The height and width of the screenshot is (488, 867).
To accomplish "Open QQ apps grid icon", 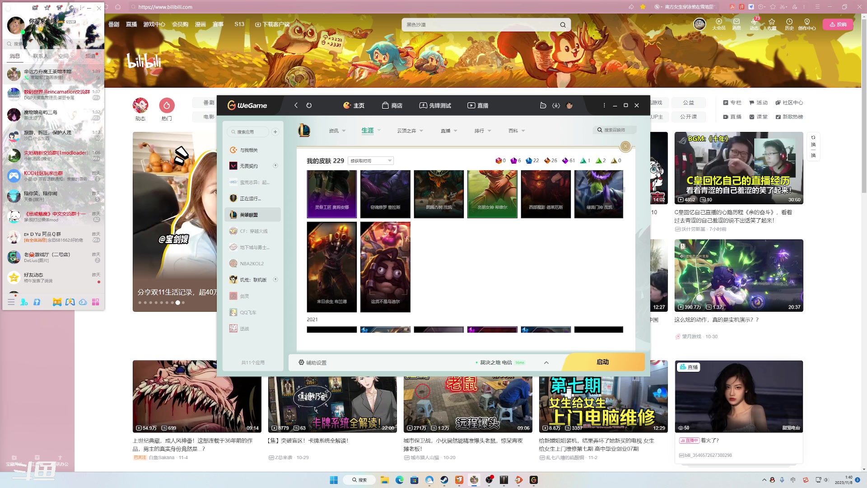I will click(95, 302).
